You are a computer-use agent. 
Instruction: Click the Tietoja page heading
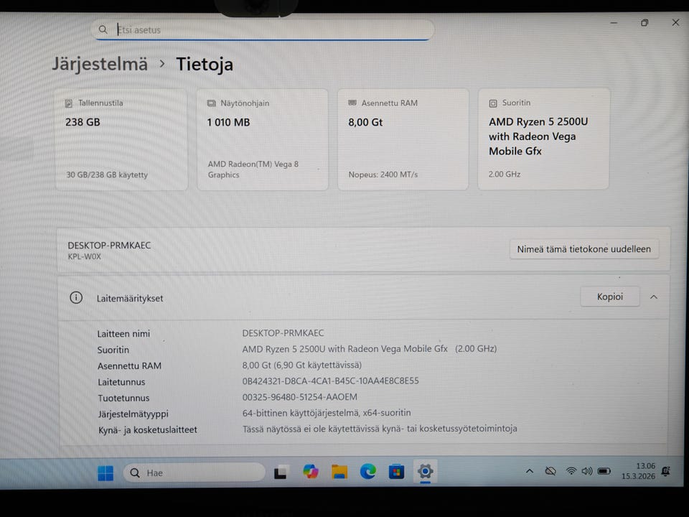tap(205, 64)
